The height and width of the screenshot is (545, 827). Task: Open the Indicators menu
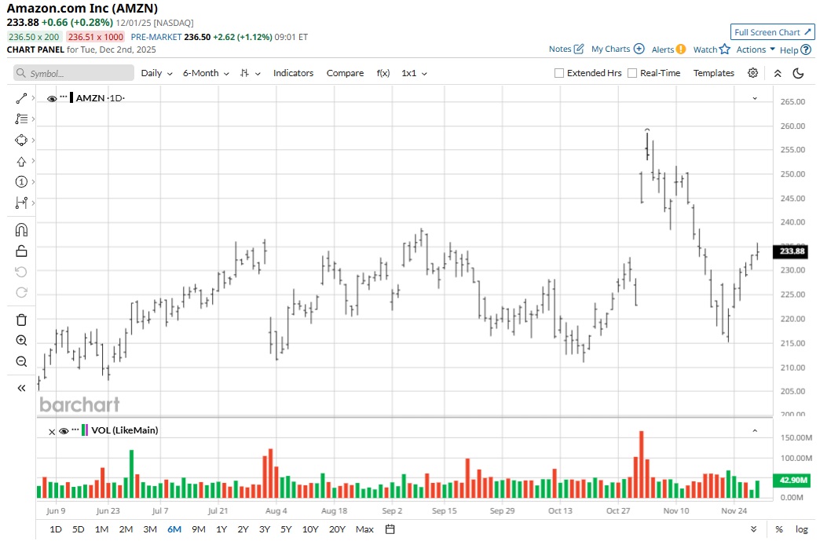pyautogui.click(x=293, y=73)
